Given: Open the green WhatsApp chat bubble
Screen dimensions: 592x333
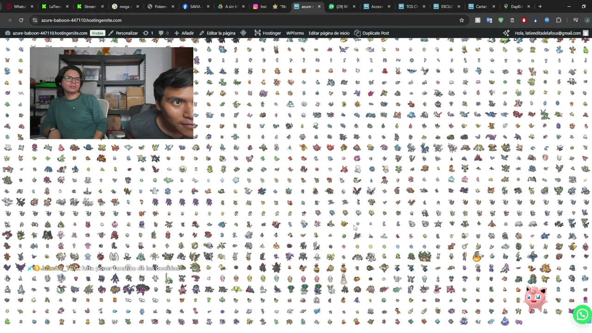Looking at the screenshot, I should point(582,314).
